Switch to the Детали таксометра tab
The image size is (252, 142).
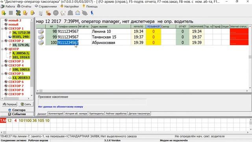139,114
